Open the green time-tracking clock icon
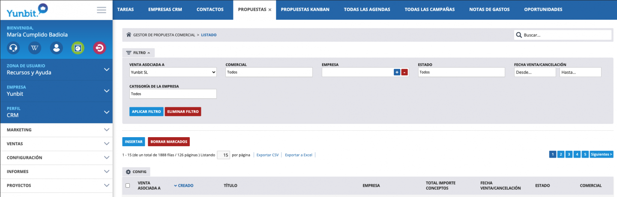Screen dimensions: 617x197 pos(78,48)
